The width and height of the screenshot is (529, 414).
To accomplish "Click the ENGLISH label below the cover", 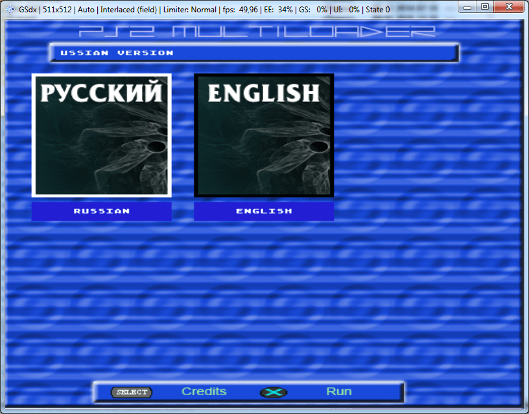I will coord(264,211).
